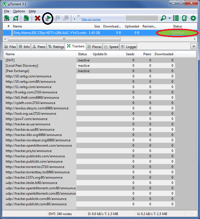200x219 pixels.
Task: Click the green Finished status progress bar
Action: click(178, 33)
